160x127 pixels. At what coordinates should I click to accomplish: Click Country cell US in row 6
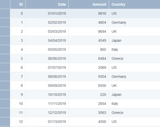point(134,67)
